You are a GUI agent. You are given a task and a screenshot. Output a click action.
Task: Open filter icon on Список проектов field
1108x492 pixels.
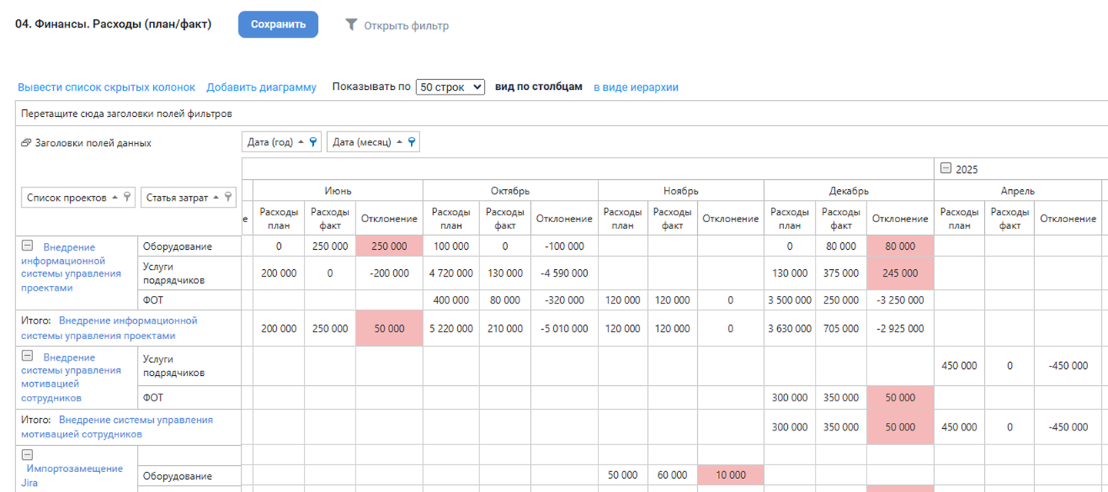coord(127,198)
